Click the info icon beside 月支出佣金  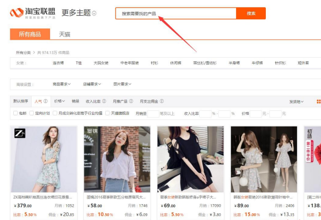click(x=163, y=101)
